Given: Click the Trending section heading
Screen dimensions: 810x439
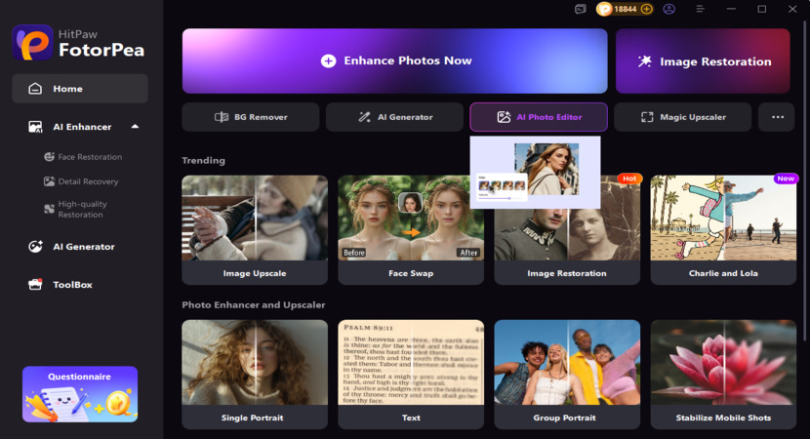Looking at the screenshot, I should pos(204,161).
